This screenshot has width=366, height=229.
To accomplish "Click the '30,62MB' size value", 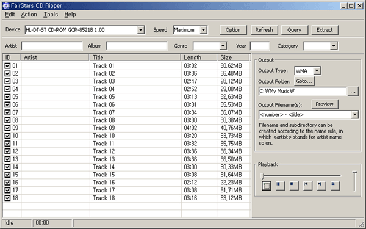I will [x=231, y=66].
